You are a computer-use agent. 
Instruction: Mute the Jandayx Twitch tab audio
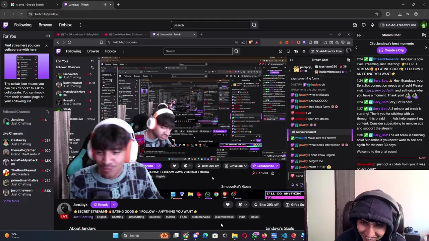point(105,5)
